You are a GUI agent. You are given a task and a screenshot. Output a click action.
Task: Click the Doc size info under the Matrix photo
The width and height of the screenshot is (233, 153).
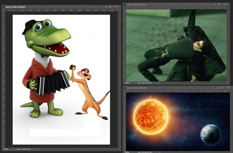[145, 83]
